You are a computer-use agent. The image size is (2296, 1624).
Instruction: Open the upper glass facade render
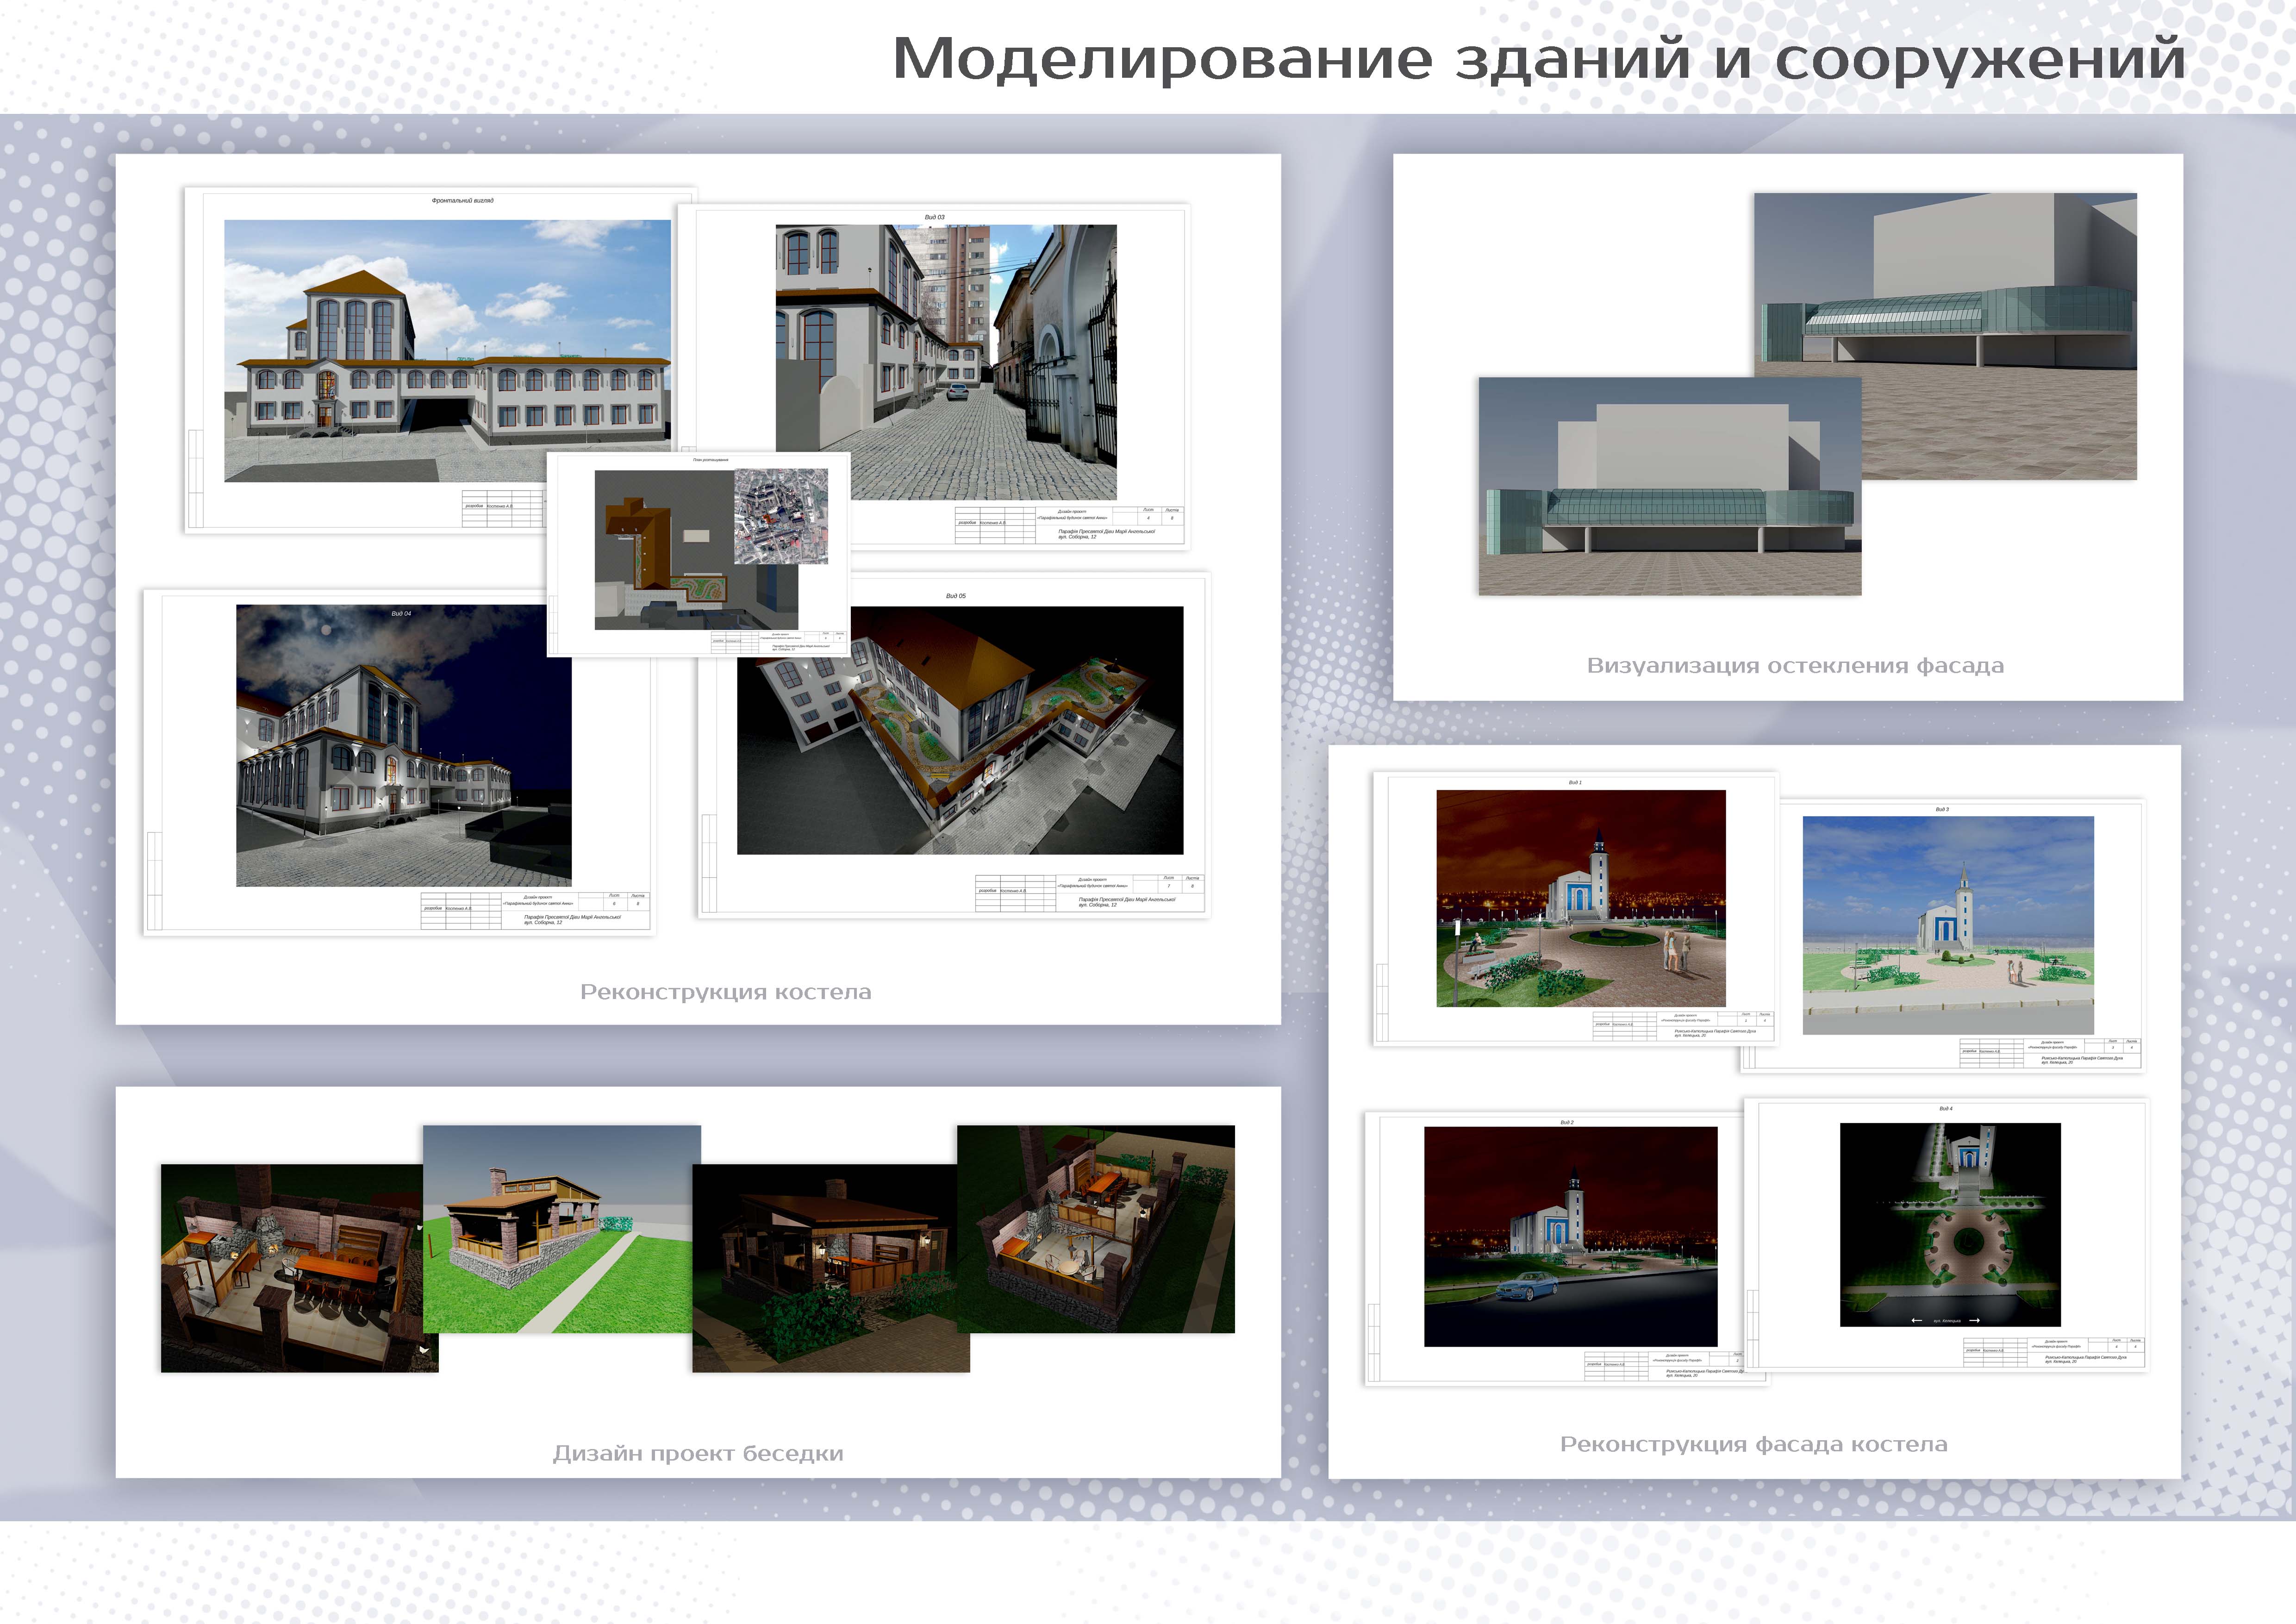point(1945,336)
